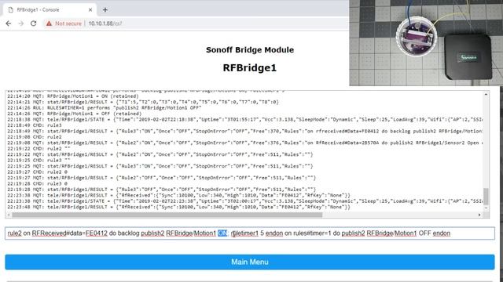Open a new browser tab with plus
This screenshot has height=282, width=503.
coord(105,9)
